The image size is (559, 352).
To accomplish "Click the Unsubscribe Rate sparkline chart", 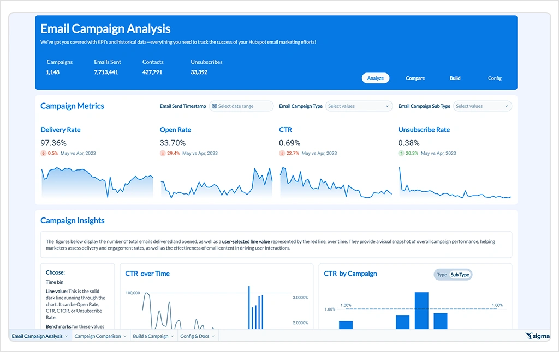I will [455, 185].
